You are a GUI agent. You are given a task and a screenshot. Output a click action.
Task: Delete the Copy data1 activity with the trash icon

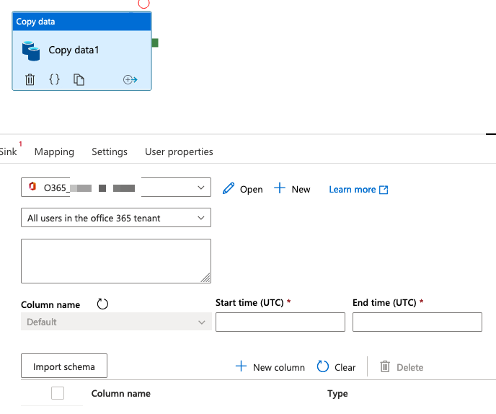point(30,79)
